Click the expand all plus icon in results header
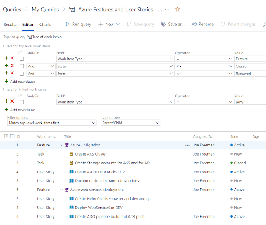This screenshot has width=266, height=225. 6,136
